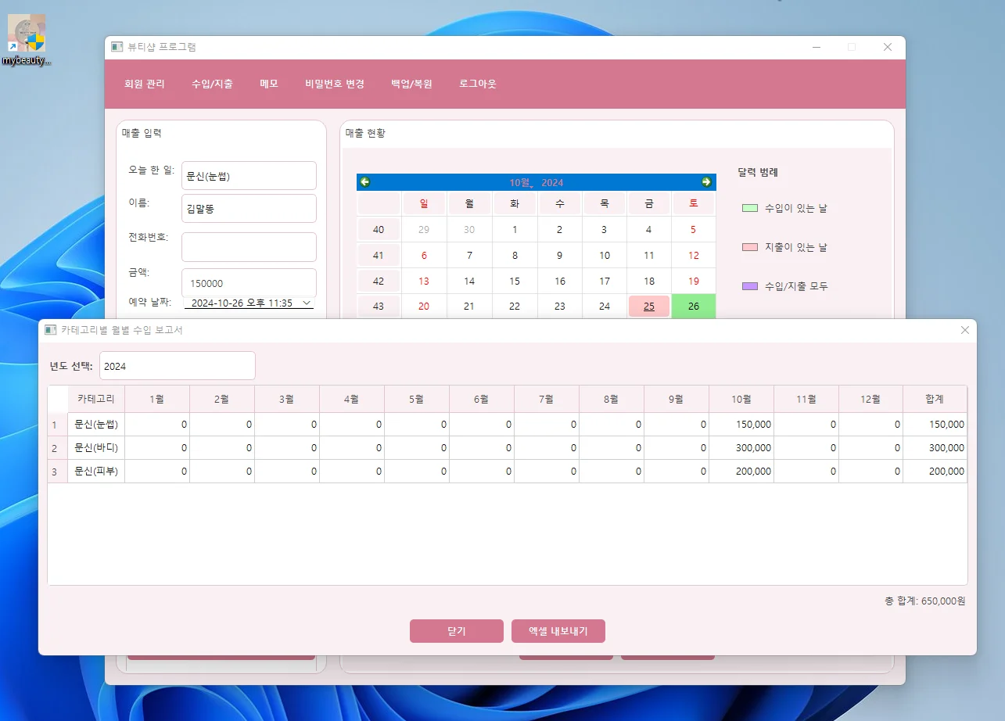Select October 13 on the calendar
This screenshot has height=721, width=1005.
[424, 281]
